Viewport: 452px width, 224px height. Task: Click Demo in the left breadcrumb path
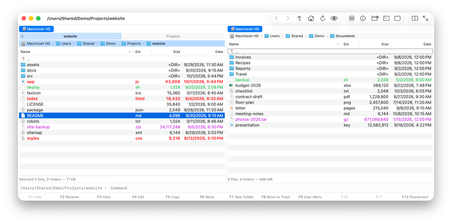pyautogui.click(x=108, y=43)
